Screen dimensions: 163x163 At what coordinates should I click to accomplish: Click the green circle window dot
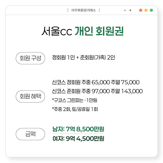pyautogui.click(x=151, y=10)
